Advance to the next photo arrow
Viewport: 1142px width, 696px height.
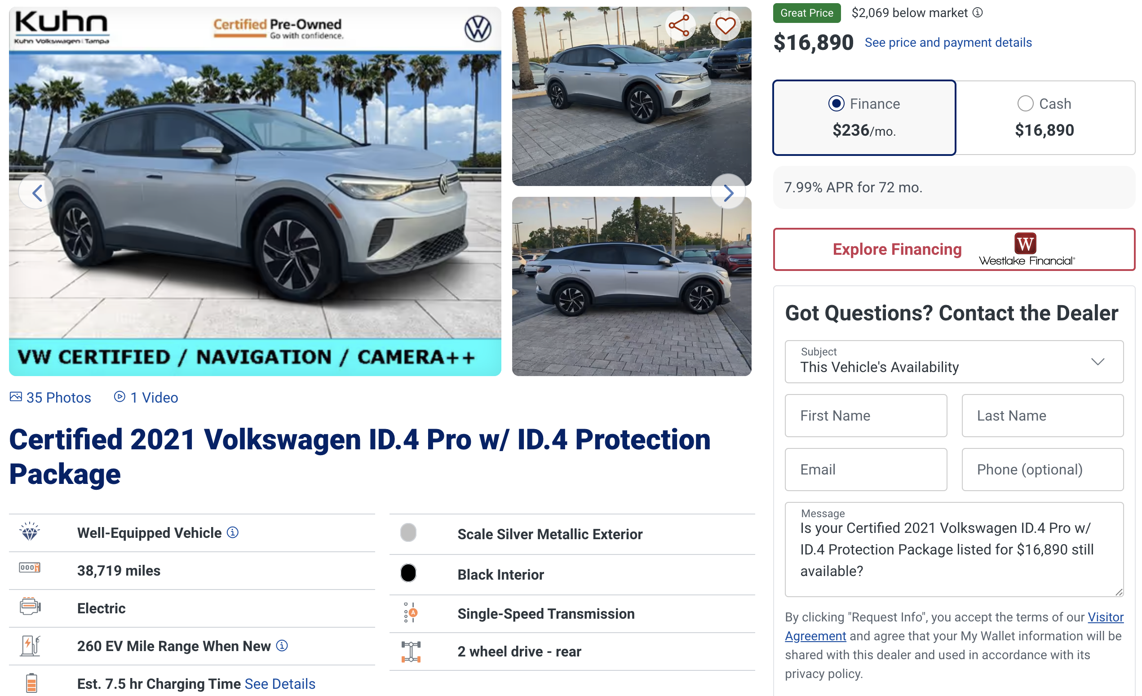tap(728, 192)
